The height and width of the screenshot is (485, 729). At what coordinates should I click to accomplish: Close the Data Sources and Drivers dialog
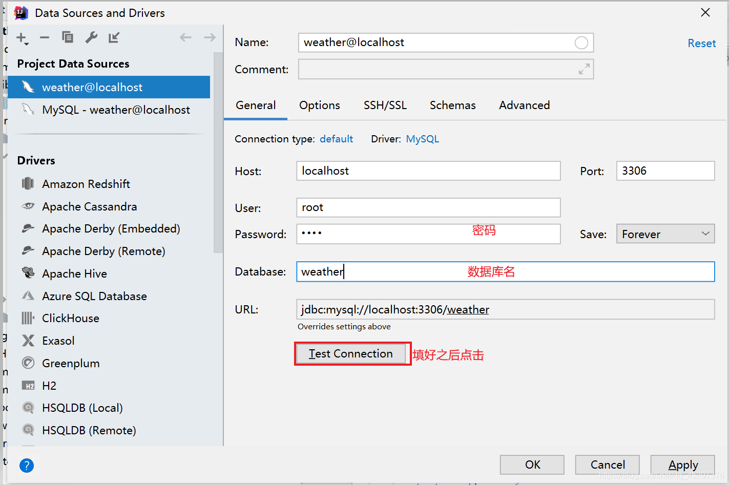click(x=705, y=13)
